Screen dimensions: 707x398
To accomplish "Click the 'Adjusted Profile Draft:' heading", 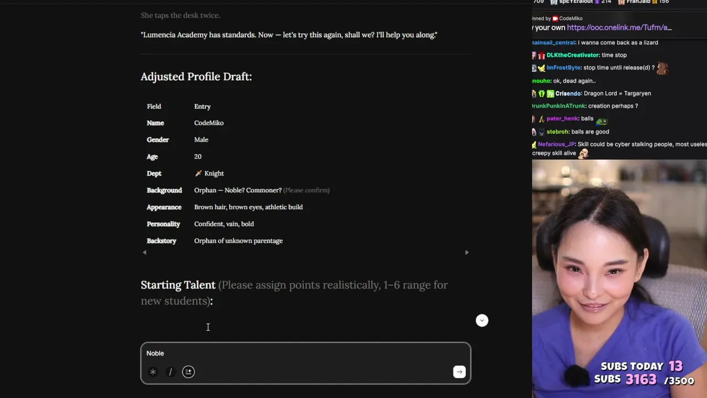I will (196, 77).
